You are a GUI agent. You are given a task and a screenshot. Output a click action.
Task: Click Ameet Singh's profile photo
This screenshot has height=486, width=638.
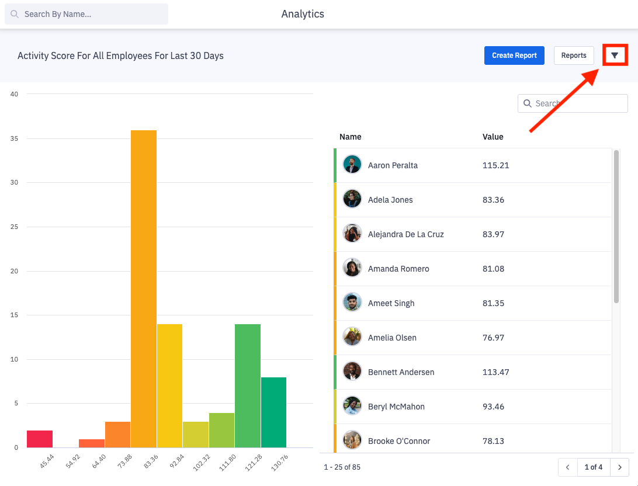[x=352, y=303]
